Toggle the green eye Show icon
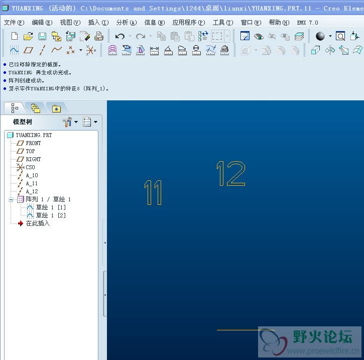This screenshot has width=364, height=360. click(x=259, y=37)
